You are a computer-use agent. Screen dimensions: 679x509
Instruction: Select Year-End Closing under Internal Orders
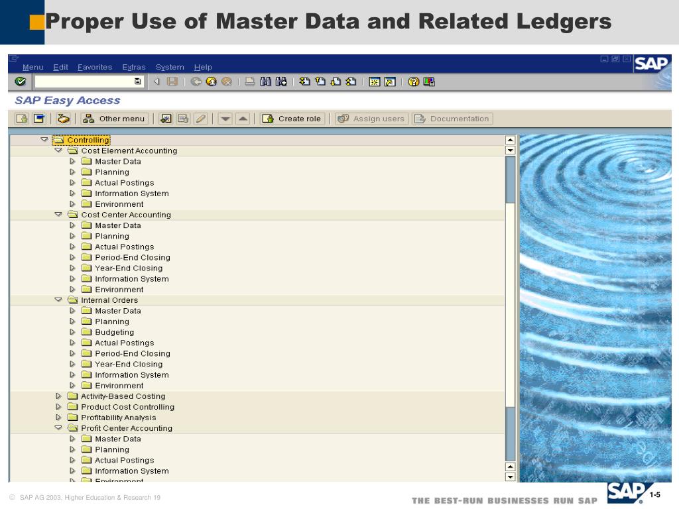[x=129, y=364]
